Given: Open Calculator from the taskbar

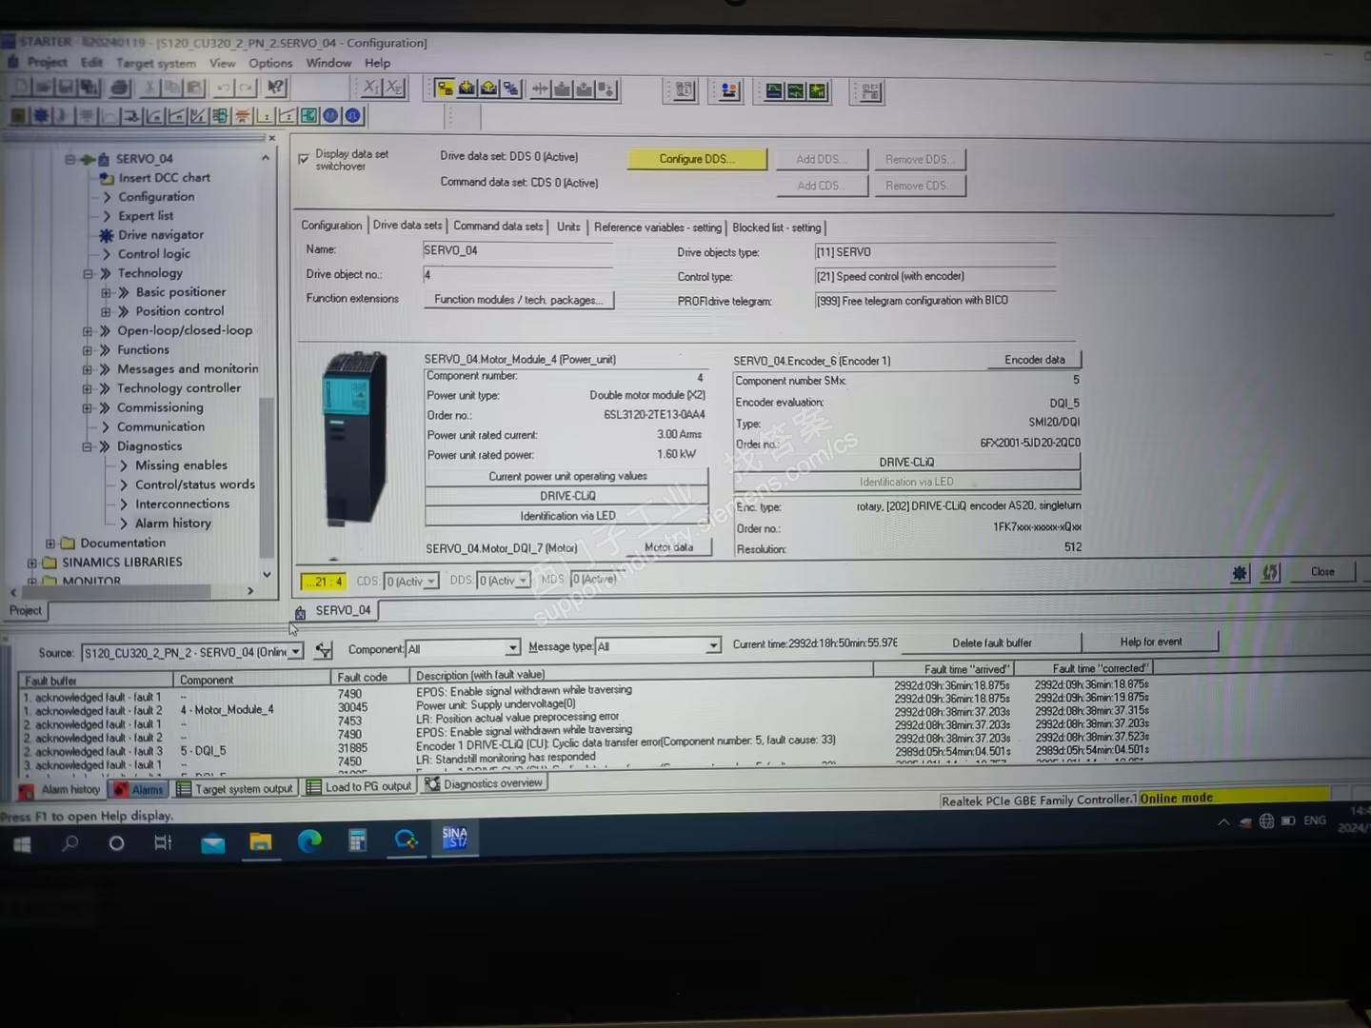Looking at the screenshot, I should [x=358, y=840].
